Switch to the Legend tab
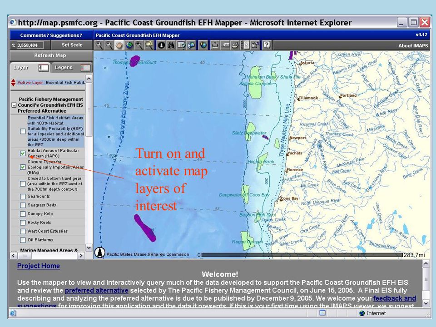 [72, 68]
